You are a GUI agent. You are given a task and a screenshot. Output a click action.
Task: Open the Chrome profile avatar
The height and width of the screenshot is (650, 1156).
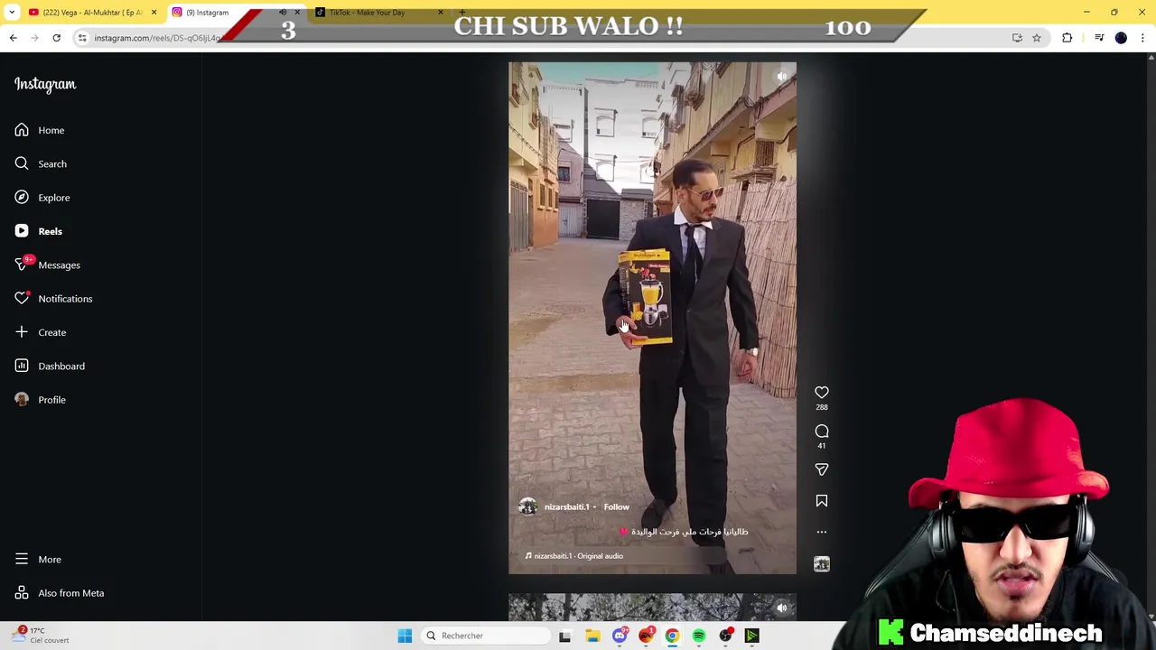tap(1121, 38)
